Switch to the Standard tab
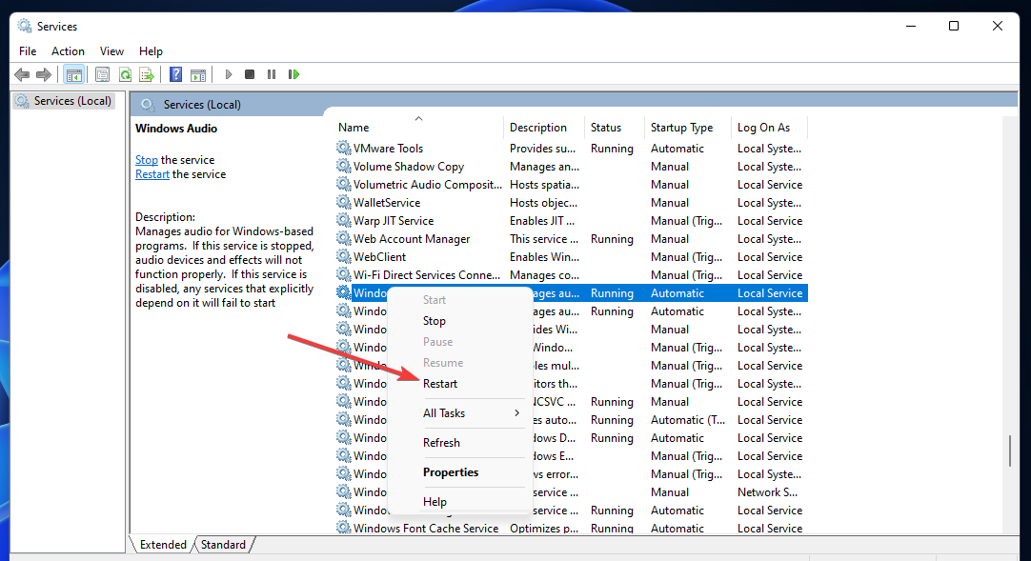1031x561 pixels. pos(223,545)
